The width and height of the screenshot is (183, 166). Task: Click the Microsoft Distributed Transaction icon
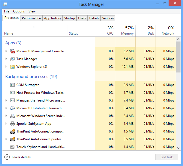pyautogui.click(x=12, y=108)
